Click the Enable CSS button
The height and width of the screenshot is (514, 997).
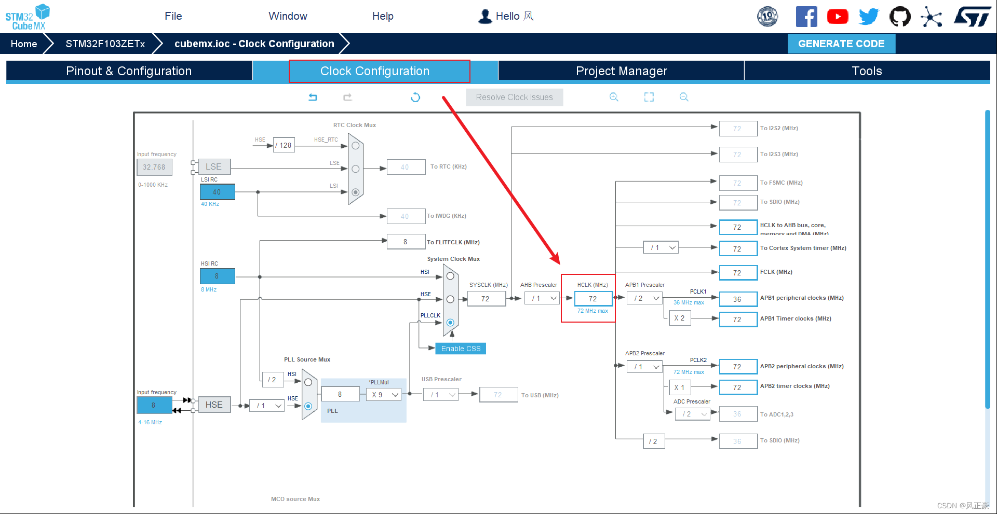(461, 349)
